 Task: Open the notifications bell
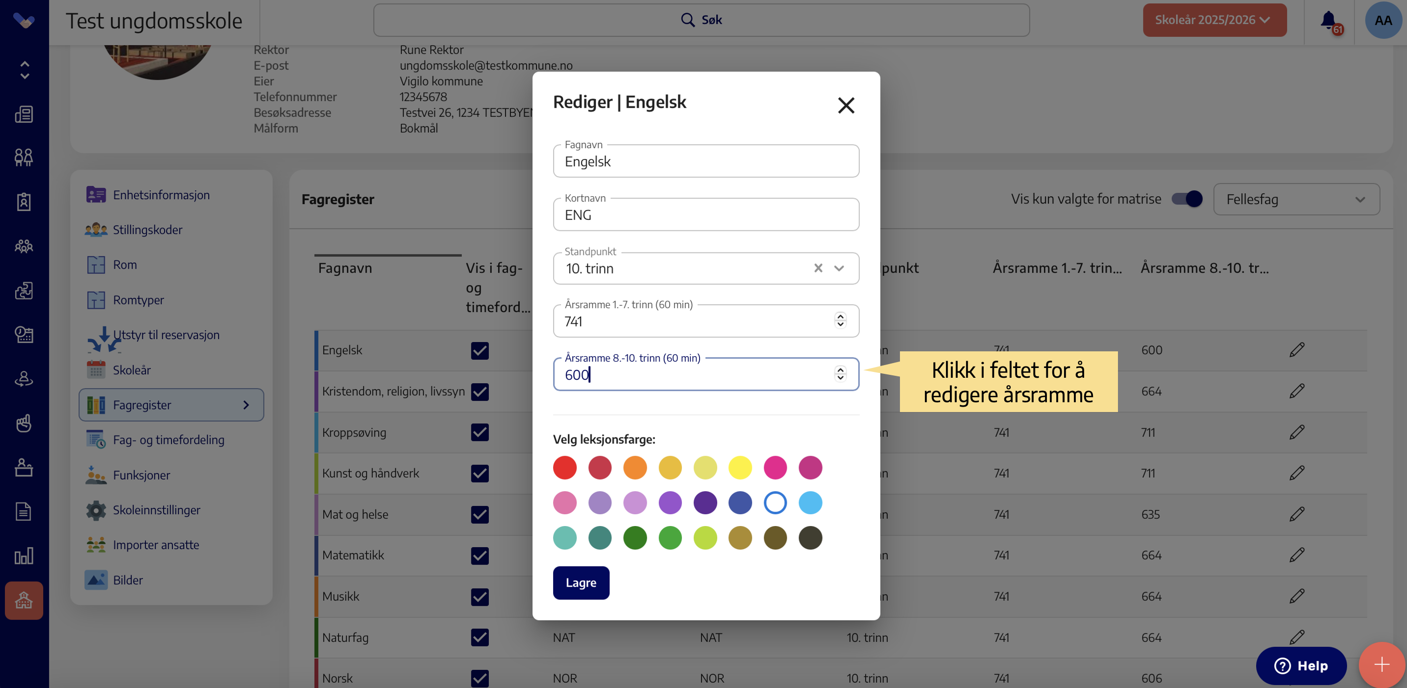[1328, 21]
